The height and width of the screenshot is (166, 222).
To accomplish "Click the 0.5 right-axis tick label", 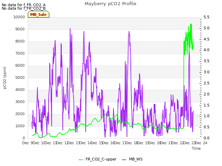I will point(206,127).
